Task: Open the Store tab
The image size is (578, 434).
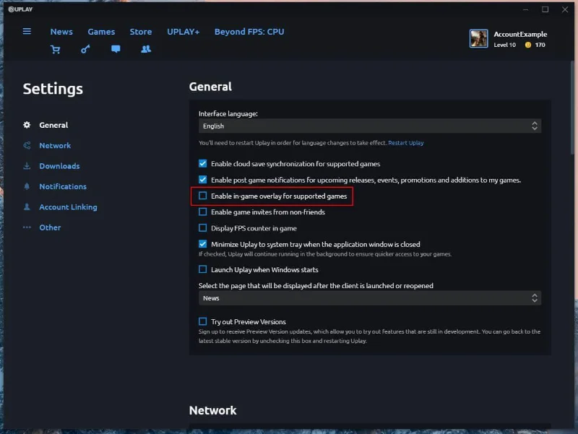Action: [x=141, y=32]
